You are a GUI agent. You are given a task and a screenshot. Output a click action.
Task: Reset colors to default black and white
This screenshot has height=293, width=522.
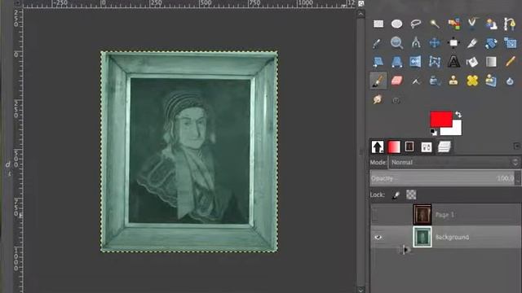[433, 132]
